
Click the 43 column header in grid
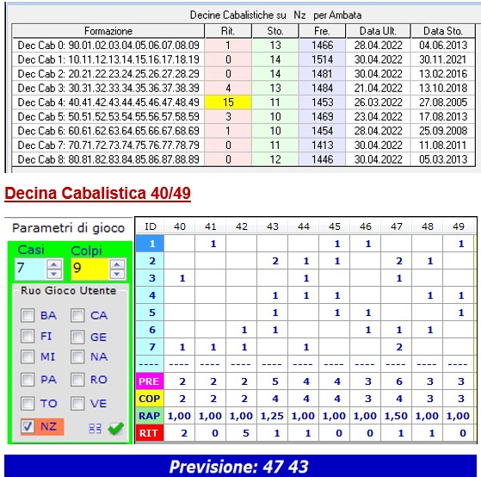point(272,226)
